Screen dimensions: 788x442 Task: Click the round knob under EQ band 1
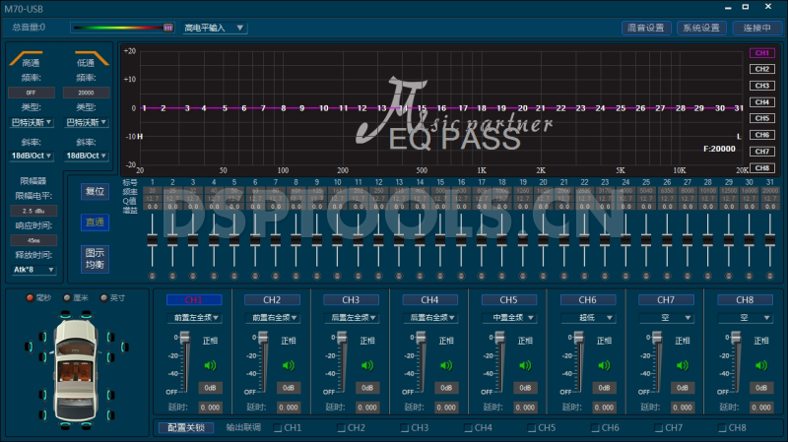pyautogui.click(x=153, y=276)
